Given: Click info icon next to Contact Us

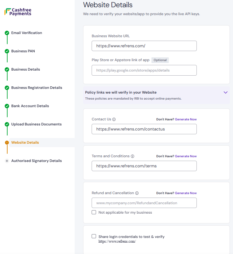Looking at the screenshot, I should [x=114, y=119].
